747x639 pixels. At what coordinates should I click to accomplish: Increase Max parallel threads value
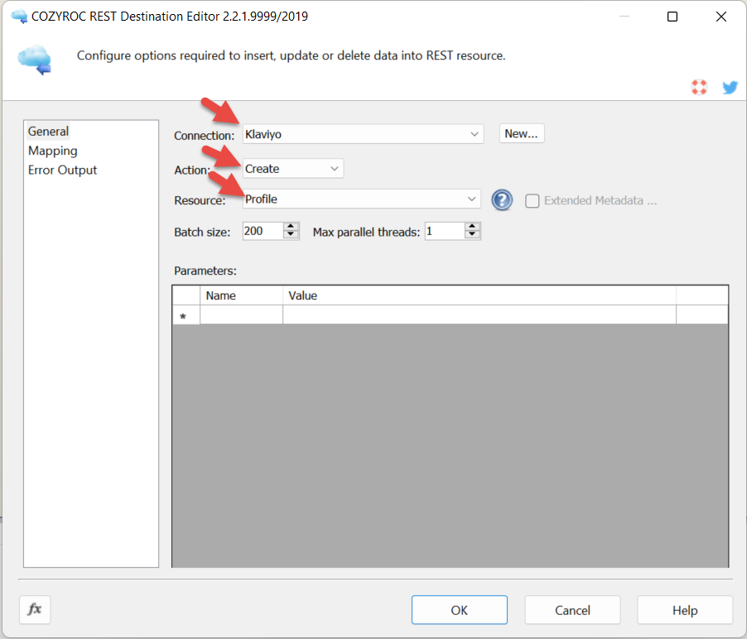point(472,227)
